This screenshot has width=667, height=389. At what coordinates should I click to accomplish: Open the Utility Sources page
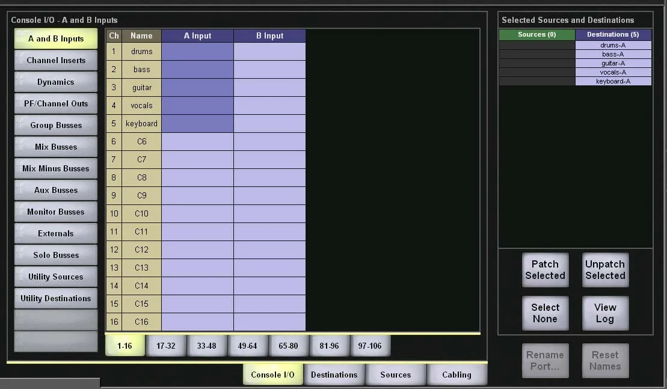(56, 277)
